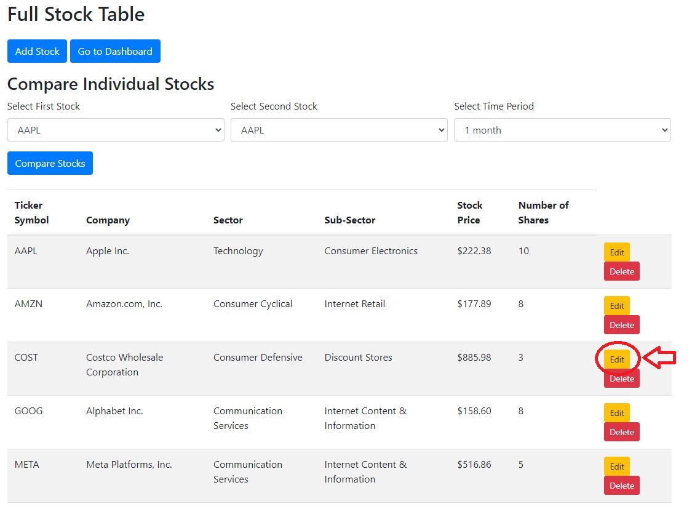Edit the COST stock row
The image size is (692, 509).
[616, 359]
